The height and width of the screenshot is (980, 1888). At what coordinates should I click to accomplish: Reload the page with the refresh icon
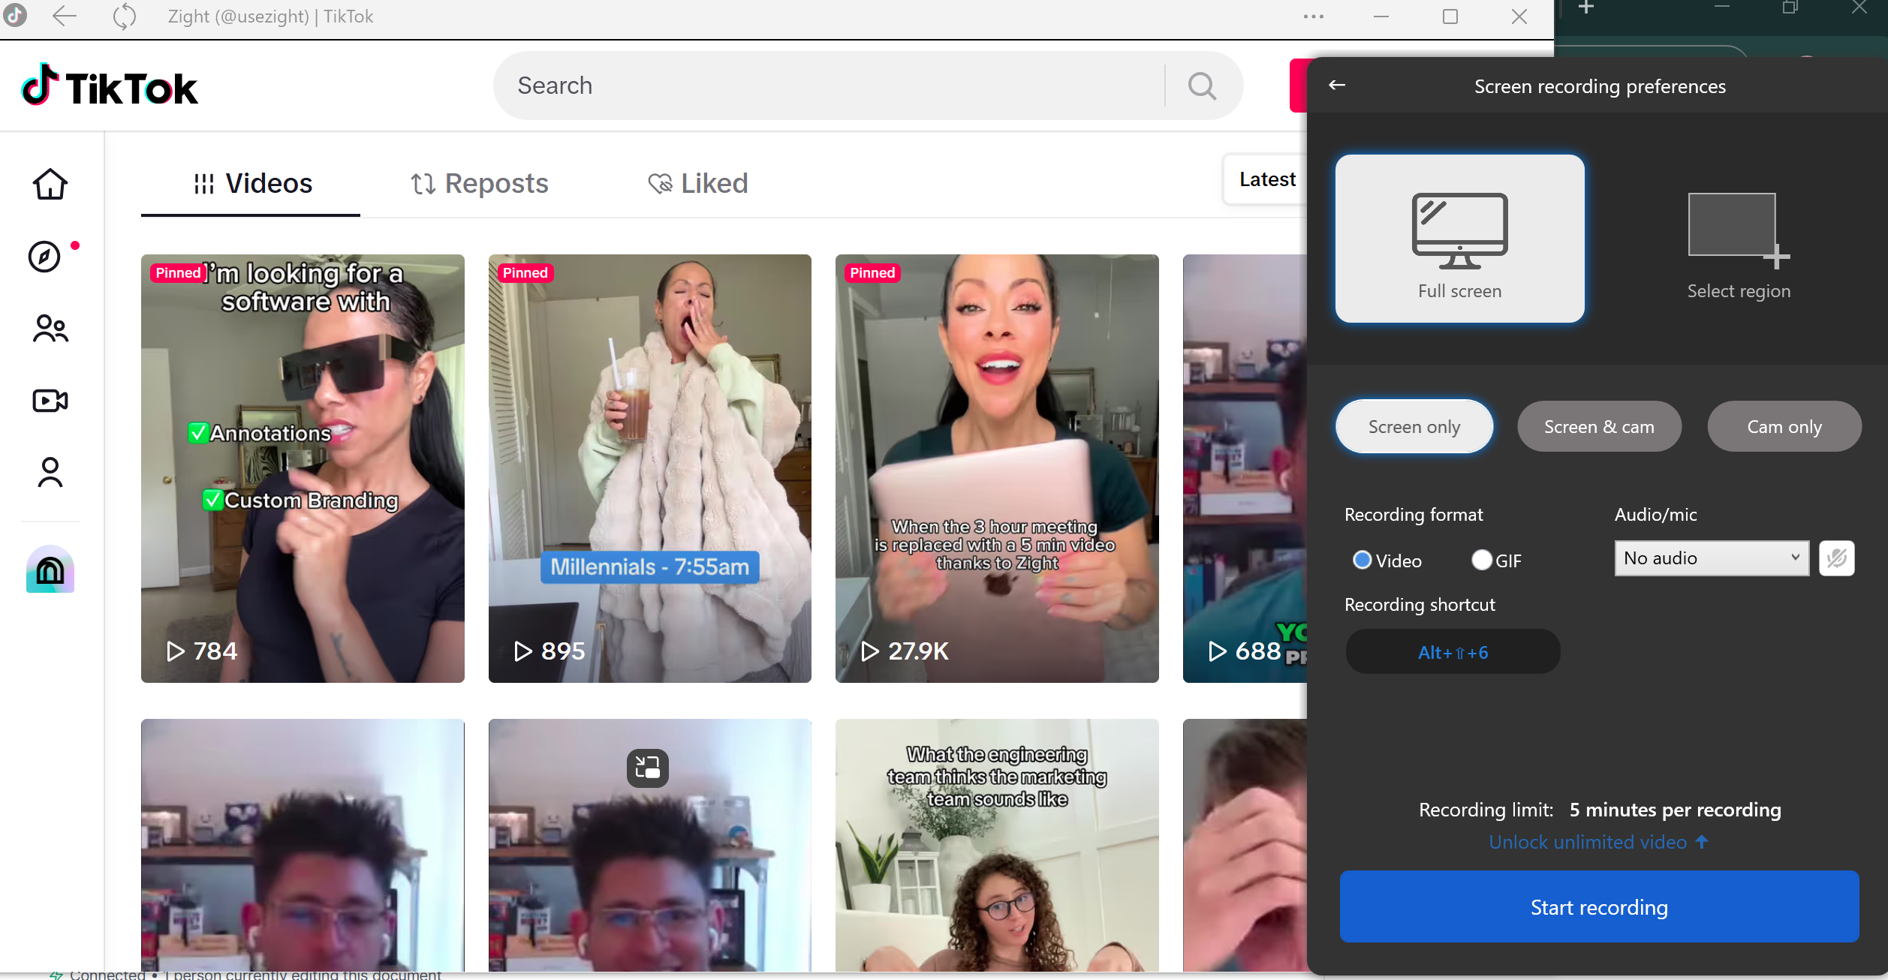click(x=125, y=16)
